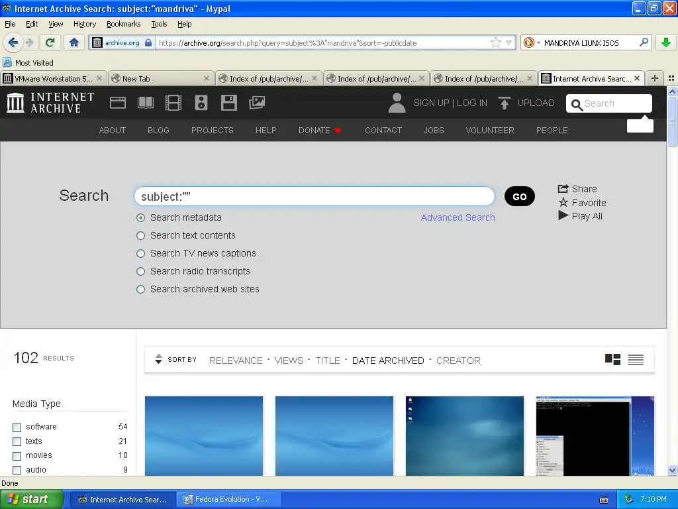Screen dimensions: 678x509
Task: Click the LOG IN link
Action: coord(471,103)
